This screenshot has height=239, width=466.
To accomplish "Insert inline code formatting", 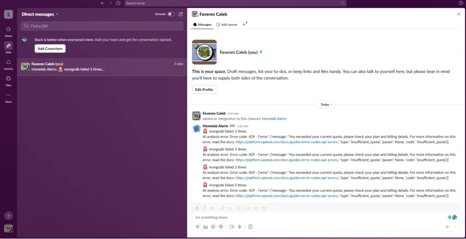I will [256, 209].
